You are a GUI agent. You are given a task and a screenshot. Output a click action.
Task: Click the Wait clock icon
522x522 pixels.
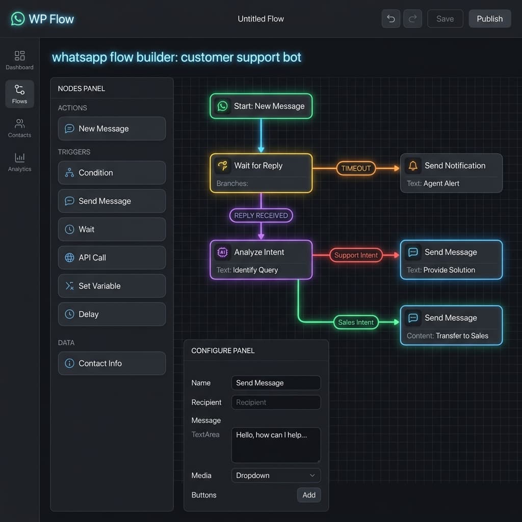(x=69, y=229)
